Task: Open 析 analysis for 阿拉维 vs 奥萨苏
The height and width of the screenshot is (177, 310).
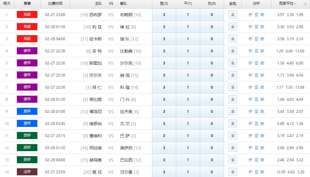Action: tap(250, 147)
